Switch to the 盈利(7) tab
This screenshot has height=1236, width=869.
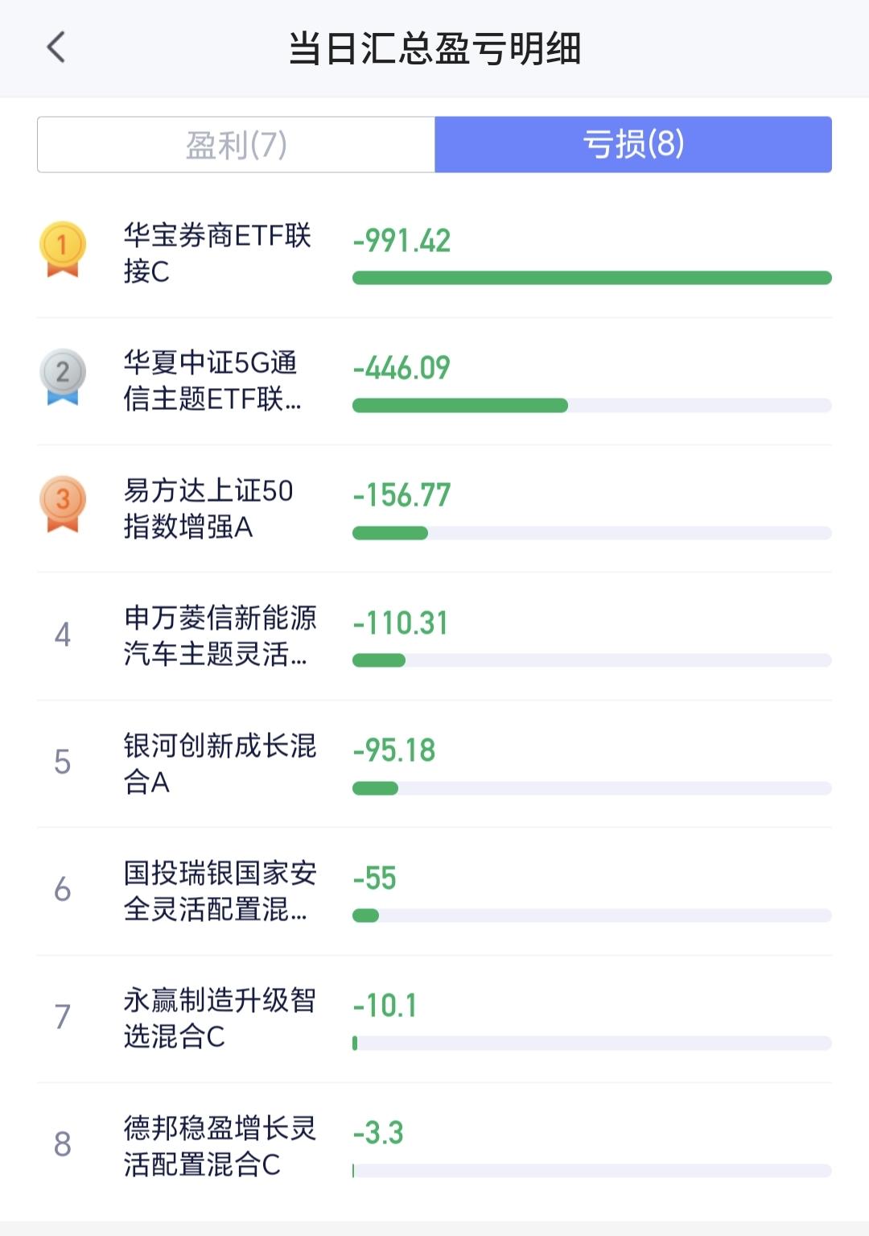[236, 145]
